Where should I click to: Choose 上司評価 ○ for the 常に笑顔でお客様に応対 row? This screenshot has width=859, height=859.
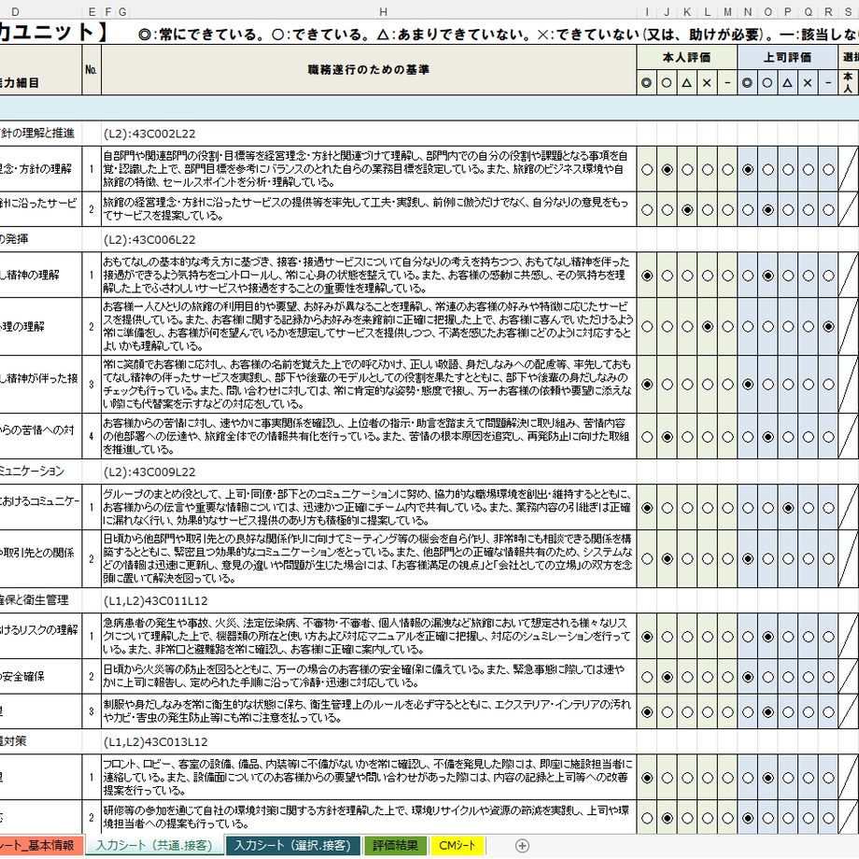(x=768, y=385)
